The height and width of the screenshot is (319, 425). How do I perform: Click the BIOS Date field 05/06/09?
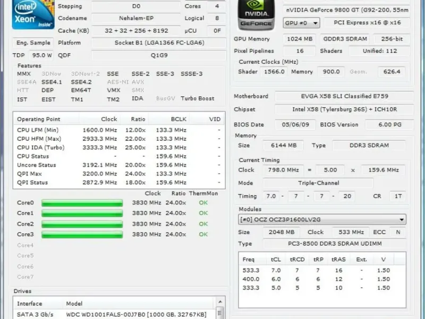(x=295, y=125)
